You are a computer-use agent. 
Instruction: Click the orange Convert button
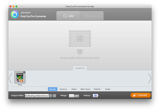pyautogui.click(x=141, y=95)
